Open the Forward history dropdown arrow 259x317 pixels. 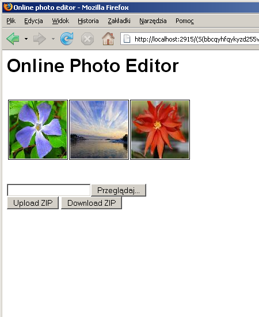pyautogui.click(x=53, y=39)
